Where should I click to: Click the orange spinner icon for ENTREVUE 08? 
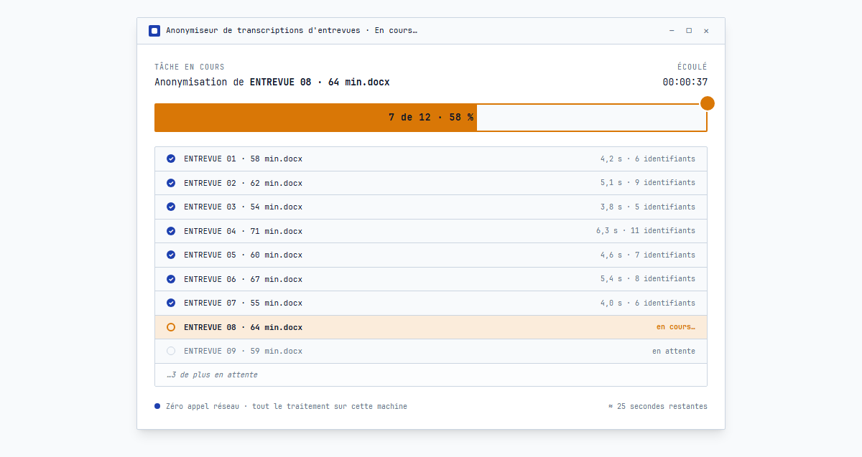pyautogui.click(x=171, y=326)
